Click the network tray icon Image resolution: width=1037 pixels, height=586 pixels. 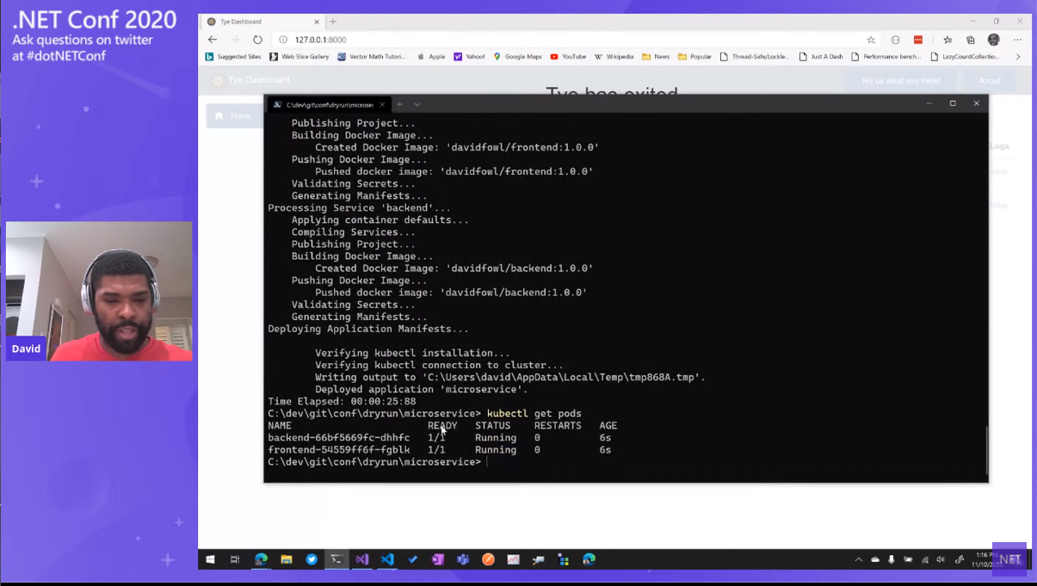(925, 559)
